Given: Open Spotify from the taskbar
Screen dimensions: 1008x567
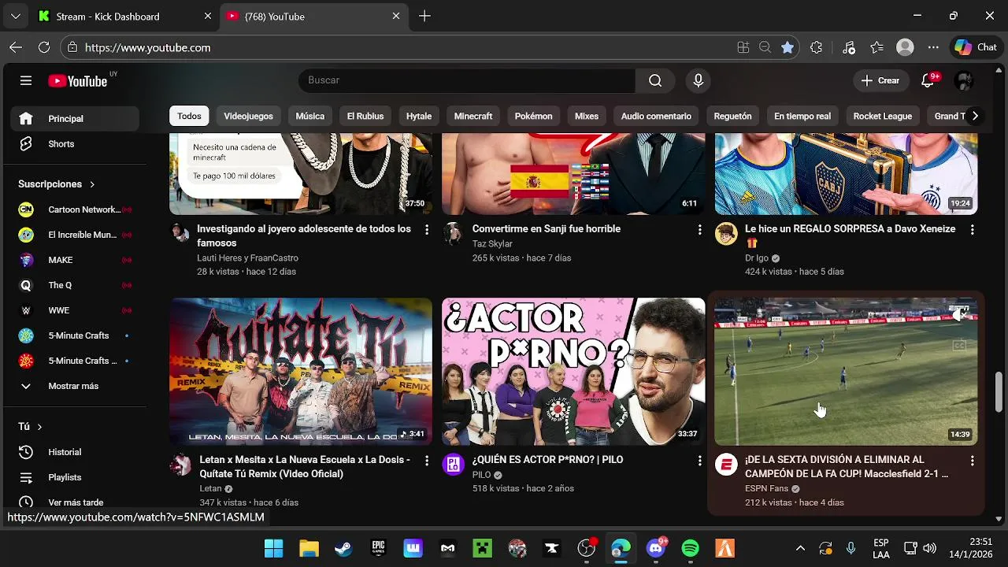Looking at the screenshot, I should tap(691, 548).
